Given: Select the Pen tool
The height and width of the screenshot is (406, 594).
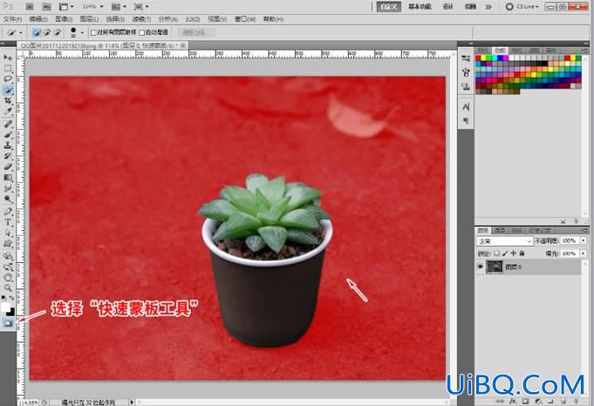Looking at the screenshot, I should pyautogui.click(x=8, y=211).
